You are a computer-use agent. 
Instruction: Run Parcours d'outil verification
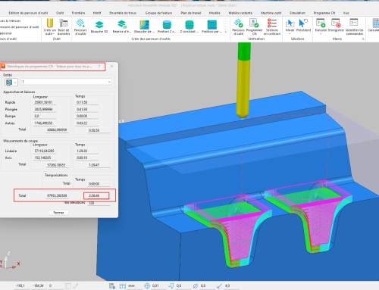(239, 27)
